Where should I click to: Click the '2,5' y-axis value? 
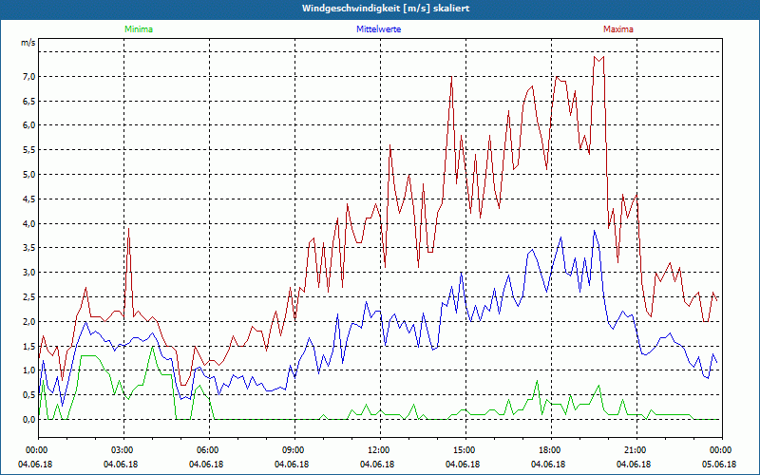tap(28, 296)
